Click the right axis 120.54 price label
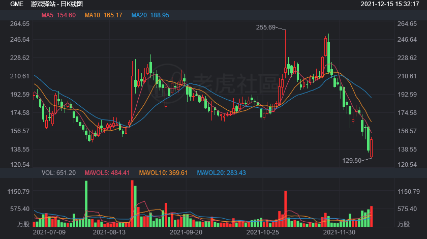Screen dimensions: 427x239 coord(407,164)
